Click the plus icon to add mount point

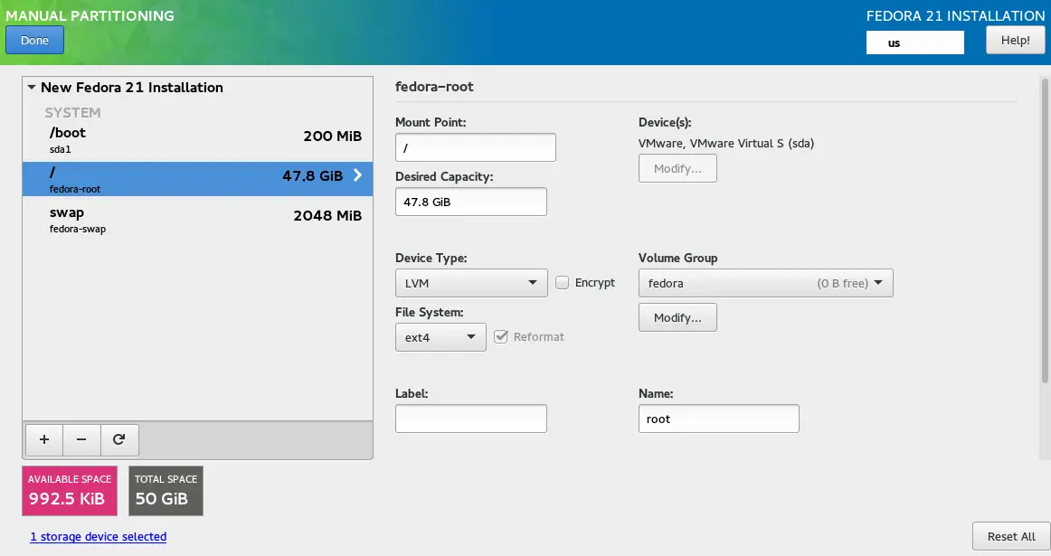coord(43,439)
